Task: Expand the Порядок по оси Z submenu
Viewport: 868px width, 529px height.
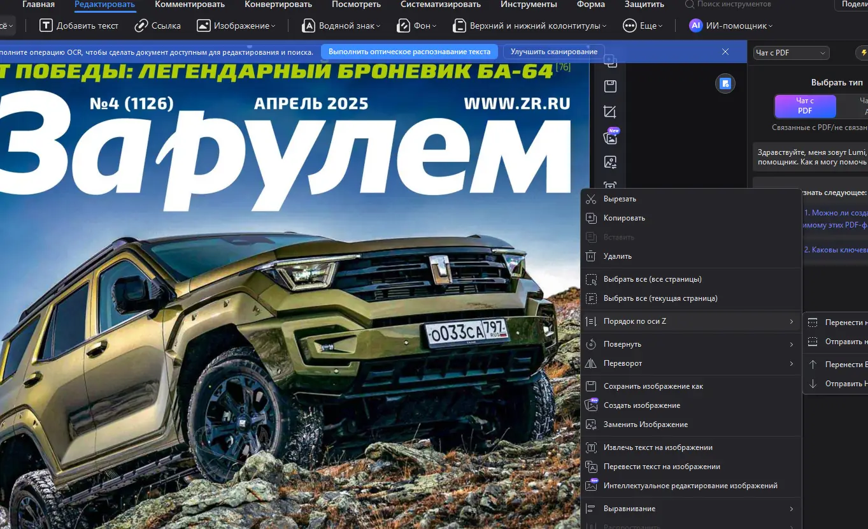Action: pyautogui.click(x=690, y=321)
